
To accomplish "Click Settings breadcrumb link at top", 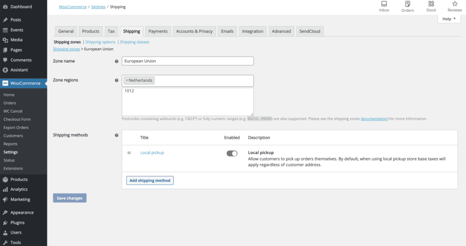I will pyautogui.click(x=98, y=7).
